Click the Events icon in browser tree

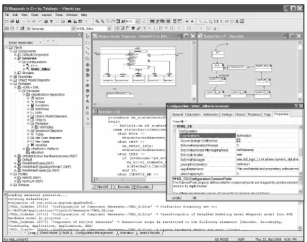[32, 102]
